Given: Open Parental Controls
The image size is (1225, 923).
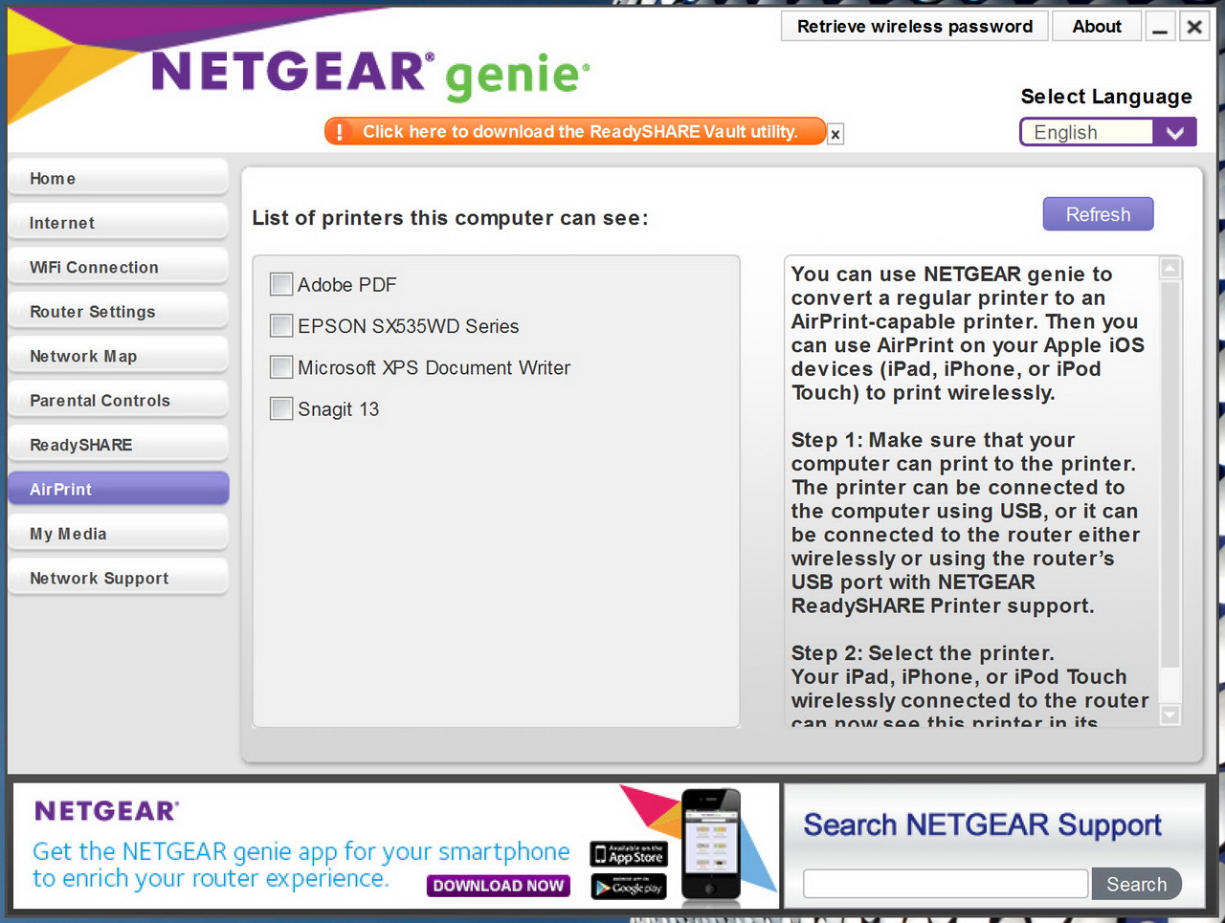Looking at the screenshot, I should tap(119, 401).
